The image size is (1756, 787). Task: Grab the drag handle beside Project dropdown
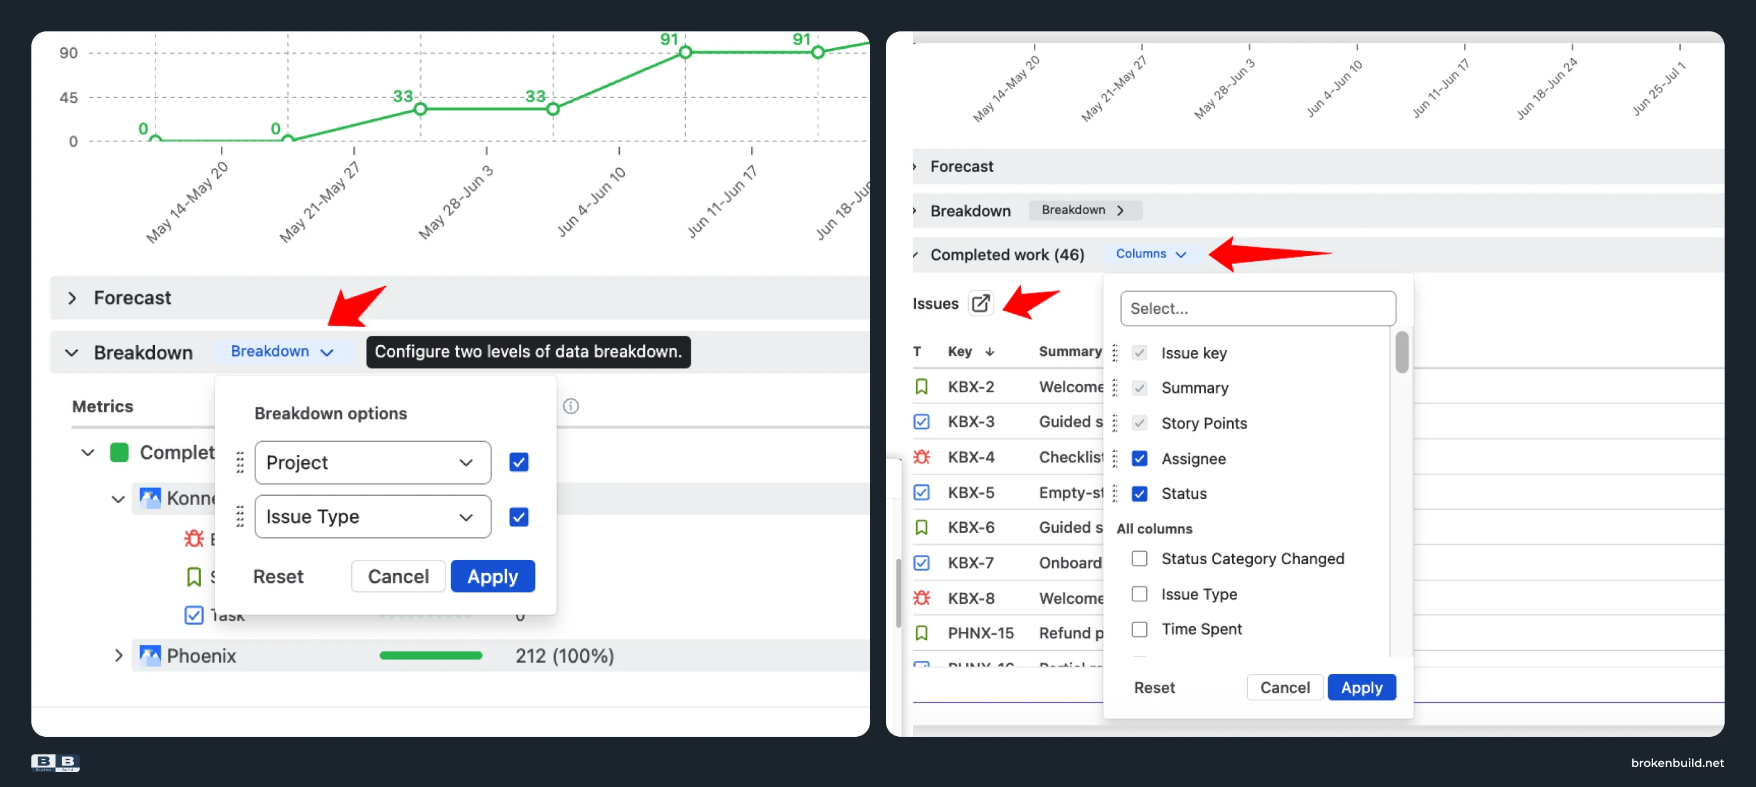[x=240, y=463]
